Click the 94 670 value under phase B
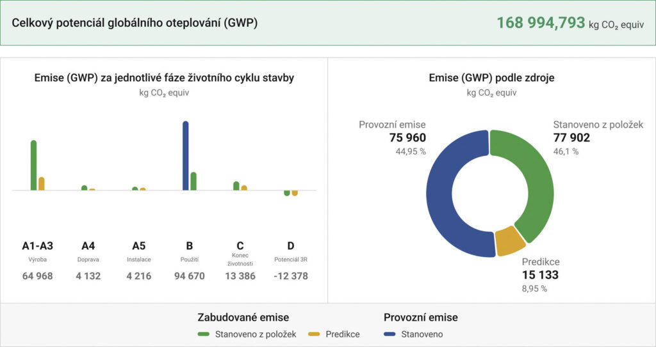656x347 pixels. (190, 276)
